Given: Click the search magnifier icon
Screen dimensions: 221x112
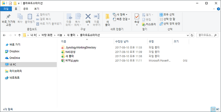Looking at the screenshot, I should click(x=215, y=35).
